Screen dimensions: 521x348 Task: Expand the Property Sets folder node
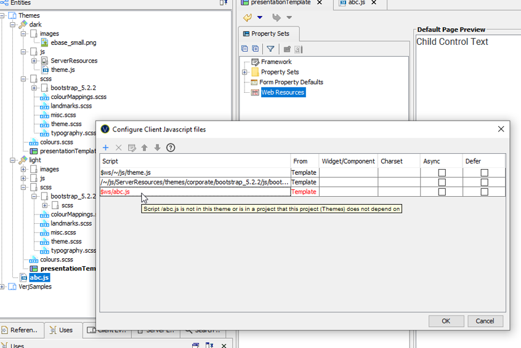point(244,72)
